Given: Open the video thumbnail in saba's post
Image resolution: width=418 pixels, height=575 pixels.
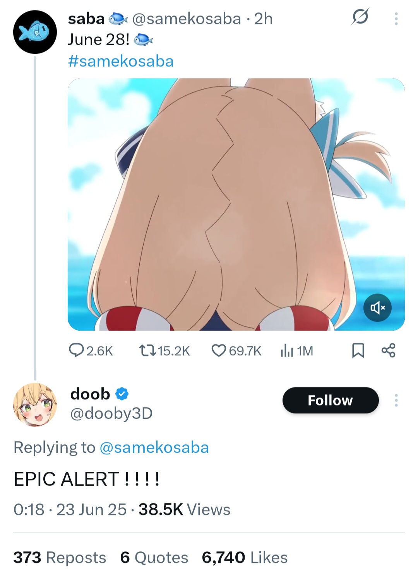Looking at the screenshot, I should point(236,204).
